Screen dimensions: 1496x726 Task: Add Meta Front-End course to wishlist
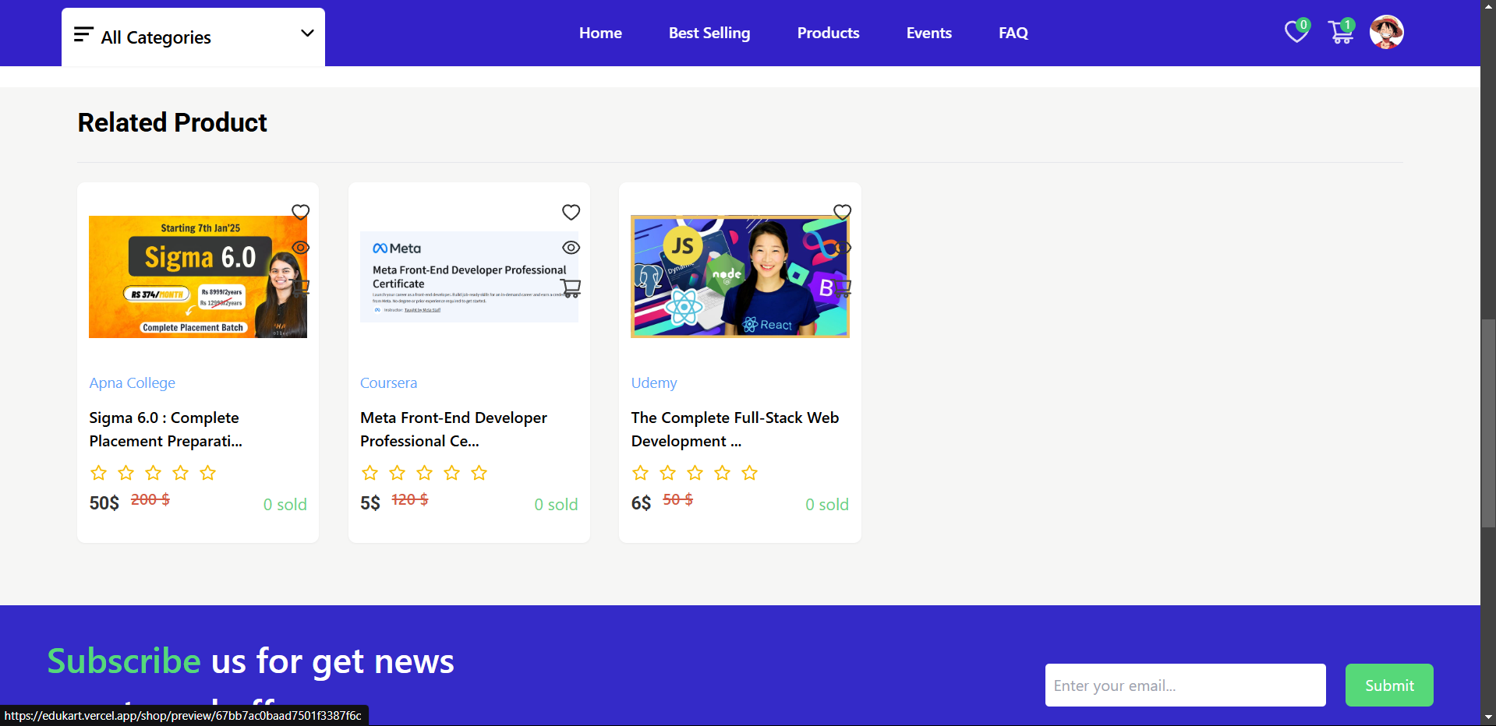pyautogui.click(x=571, y=212)
